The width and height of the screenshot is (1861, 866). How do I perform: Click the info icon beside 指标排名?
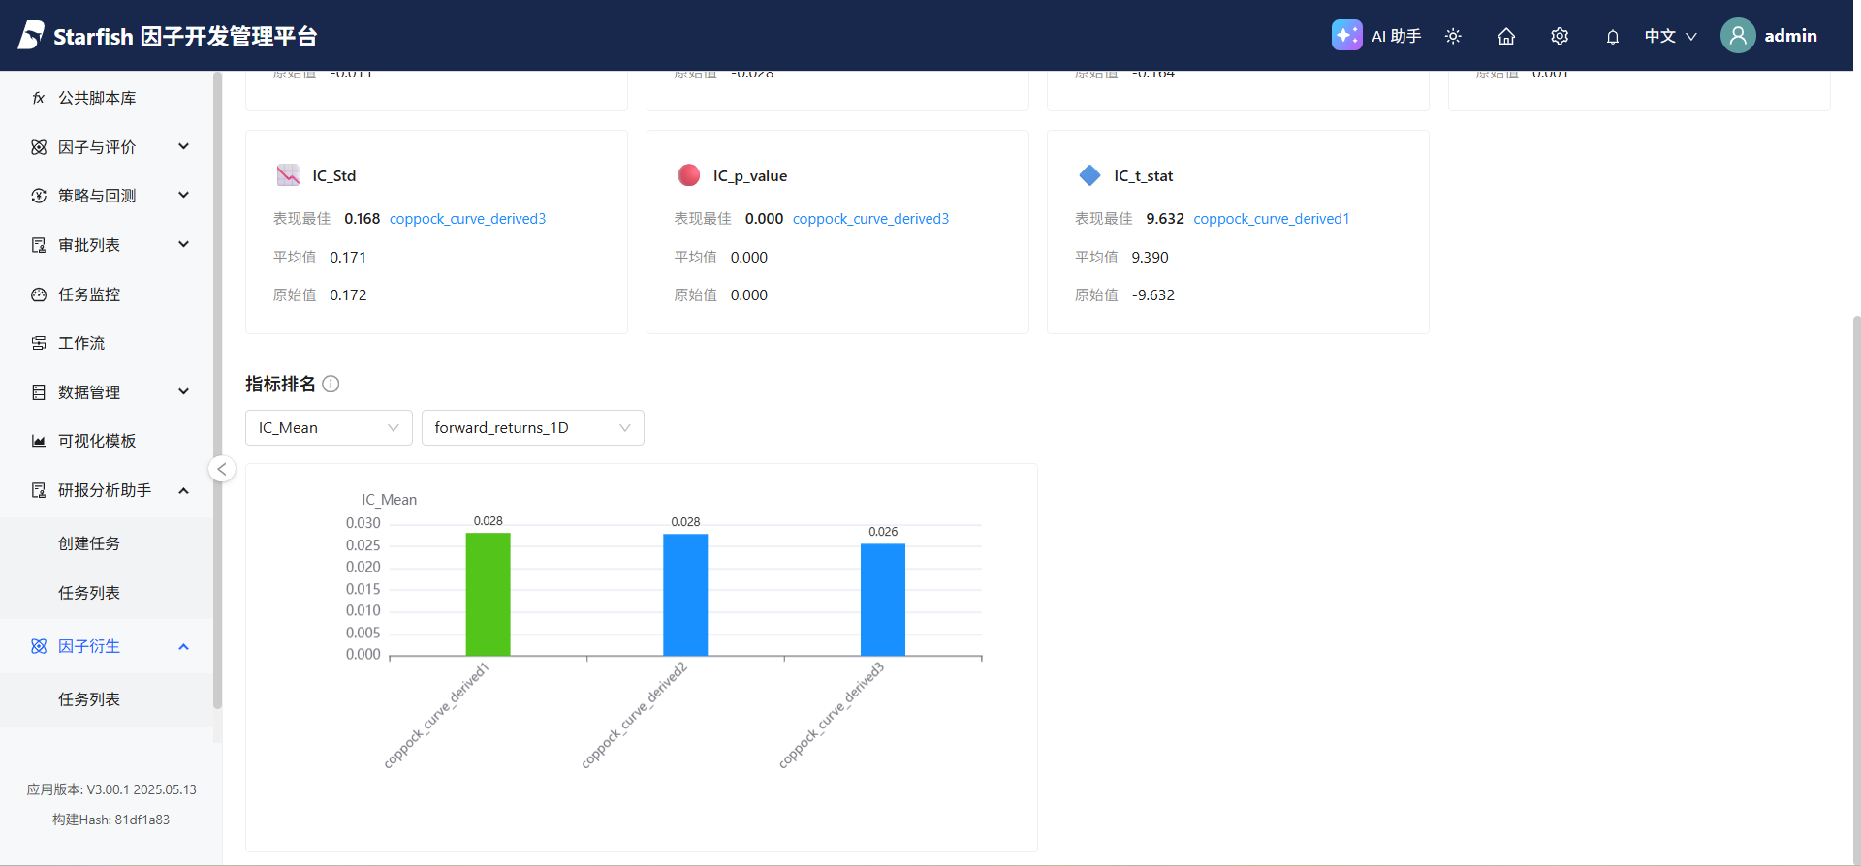331,384
